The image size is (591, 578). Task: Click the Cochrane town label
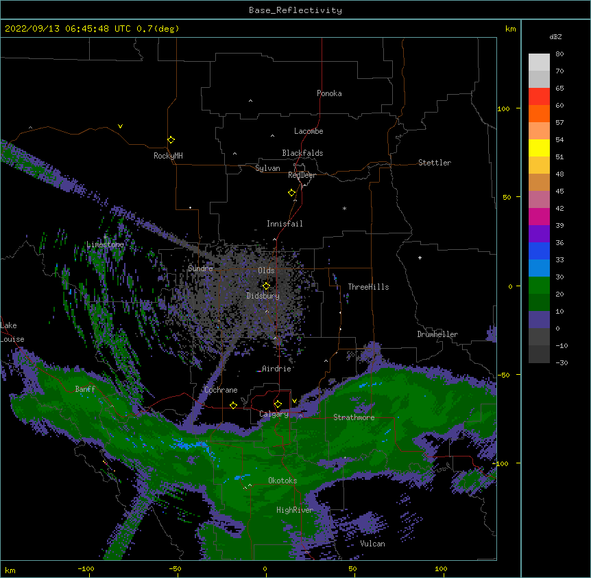click(x=221, y=390)
